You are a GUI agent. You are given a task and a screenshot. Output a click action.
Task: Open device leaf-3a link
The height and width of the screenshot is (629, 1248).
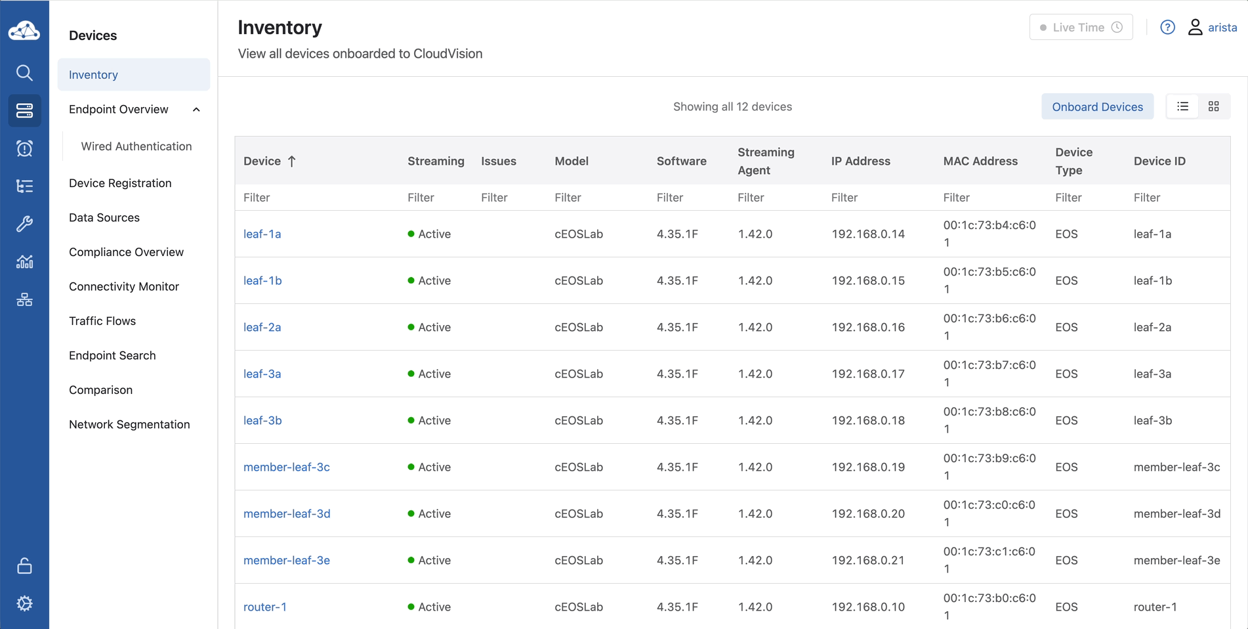click(262, 374)
